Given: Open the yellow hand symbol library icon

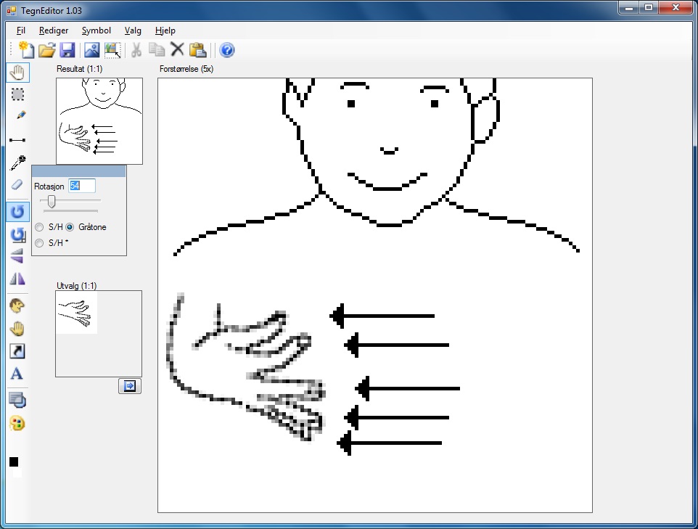Looking at the screenshot, I should (17, 329).
